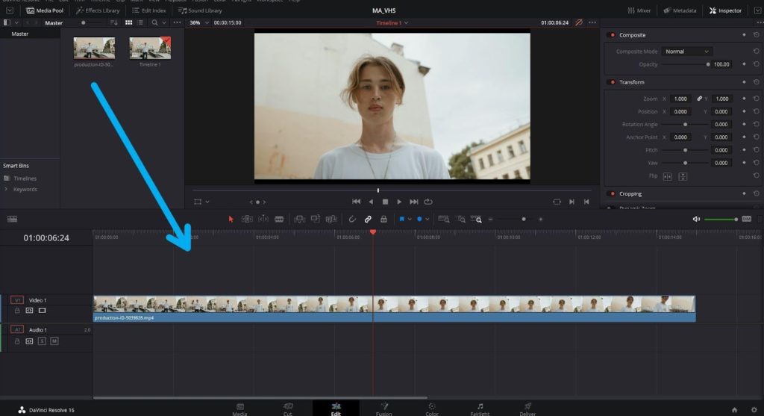Viewport: 764px width, 416px height.
Task: Click the Zoom X value field
Action: point(680,99)
